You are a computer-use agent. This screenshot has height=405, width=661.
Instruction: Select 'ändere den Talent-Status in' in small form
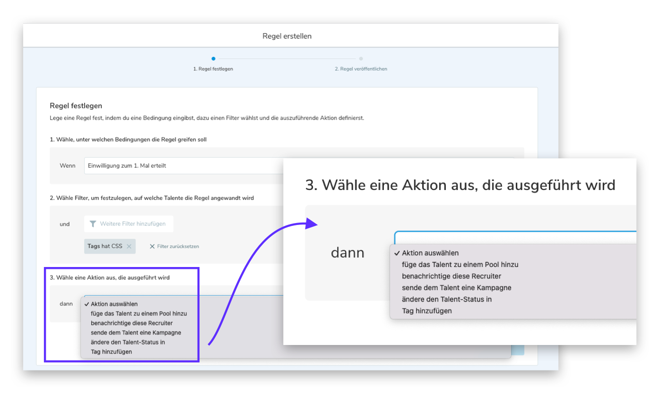128,342
